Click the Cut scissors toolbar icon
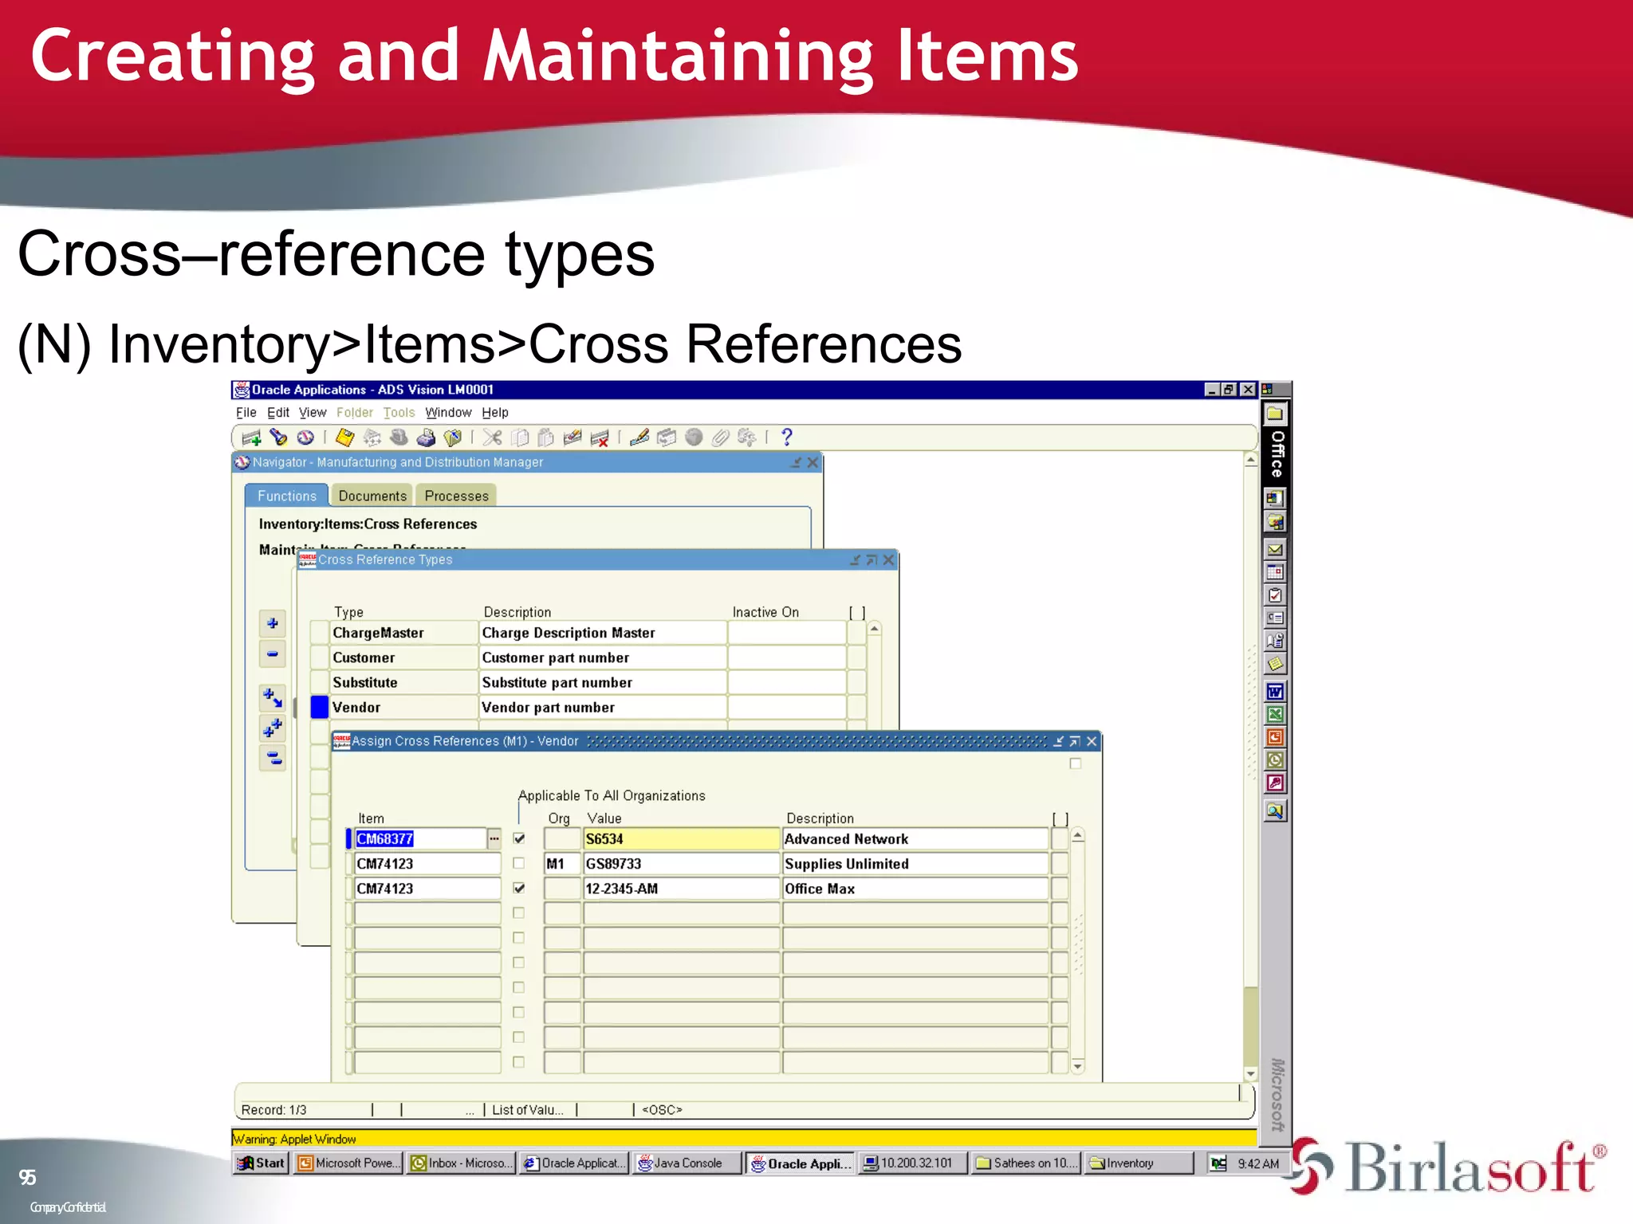This screenshot has width=1633, height=1224. (492, 437)
